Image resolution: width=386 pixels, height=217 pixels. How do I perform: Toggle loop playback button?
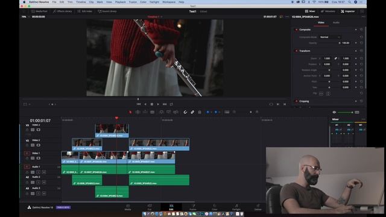[171, 104]
